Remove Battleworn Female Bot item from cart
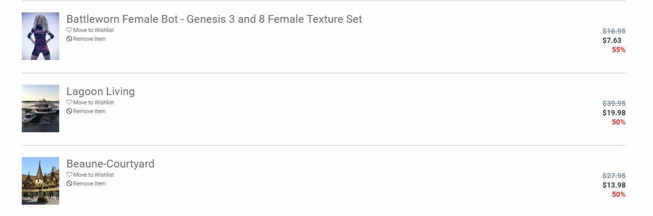The height and width of the screenshot is (216, 653). [x=89, y=39]
